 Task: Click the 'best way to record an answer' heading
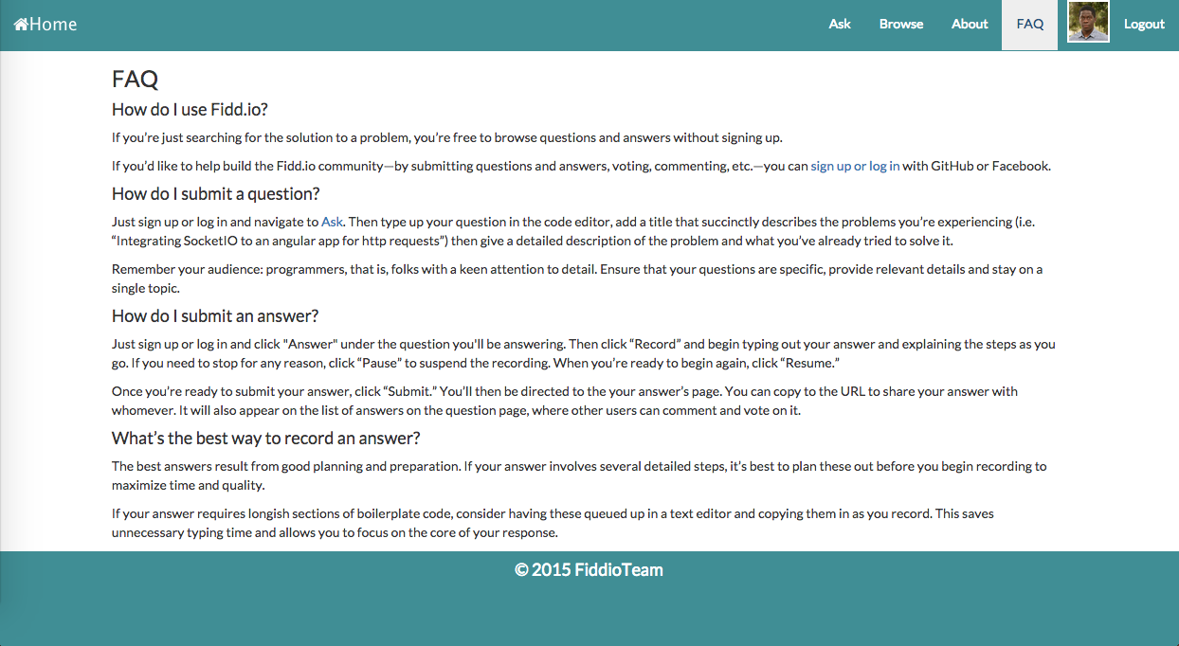[x=265, y=438]
